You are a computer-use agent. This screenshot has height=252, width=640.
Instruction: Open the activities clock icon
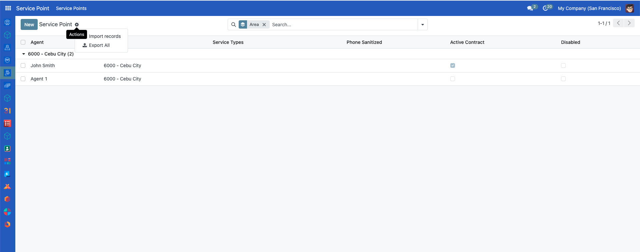click(546, 8)
